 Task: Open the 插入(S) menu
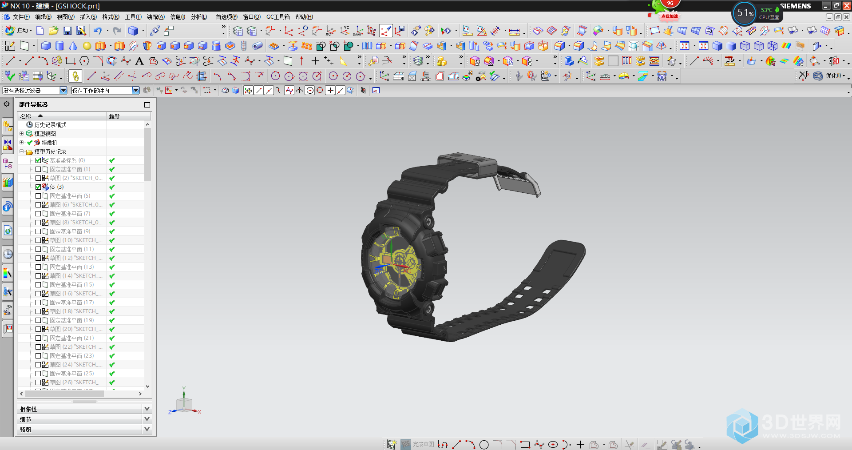88,17
